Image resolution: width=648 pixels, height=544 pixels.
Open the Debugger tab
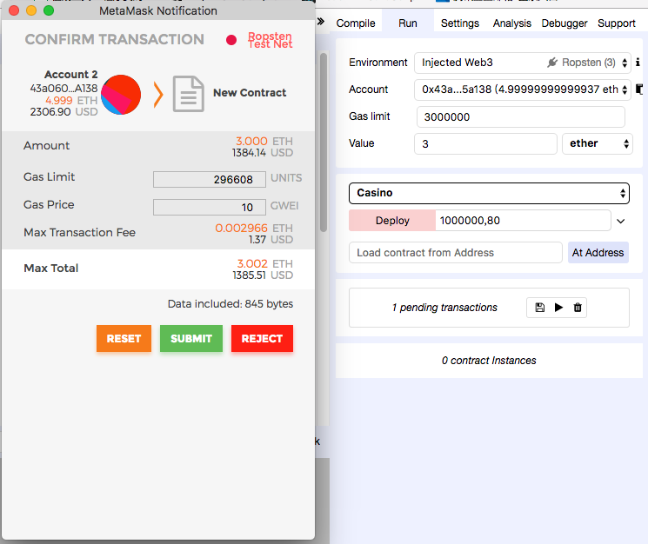pos(564,23)
